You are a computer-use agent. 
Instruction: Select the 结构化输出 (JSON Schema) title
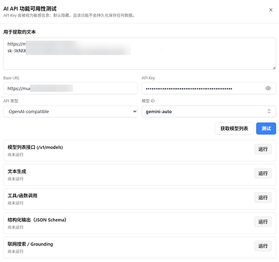(37, 220)
